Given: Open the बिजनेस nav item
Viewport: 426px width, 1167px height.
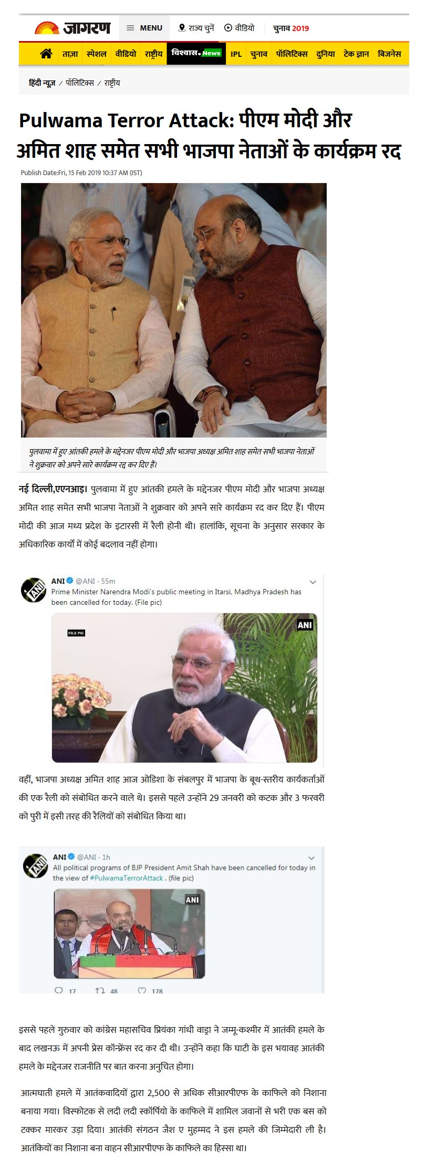Looking at the screenshot, I should 389,54.
